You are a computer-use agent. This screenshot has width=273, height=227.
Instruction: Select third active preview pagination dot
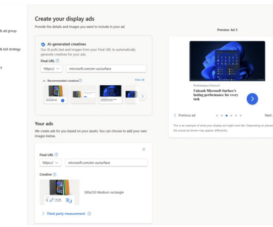pos(227,116)
